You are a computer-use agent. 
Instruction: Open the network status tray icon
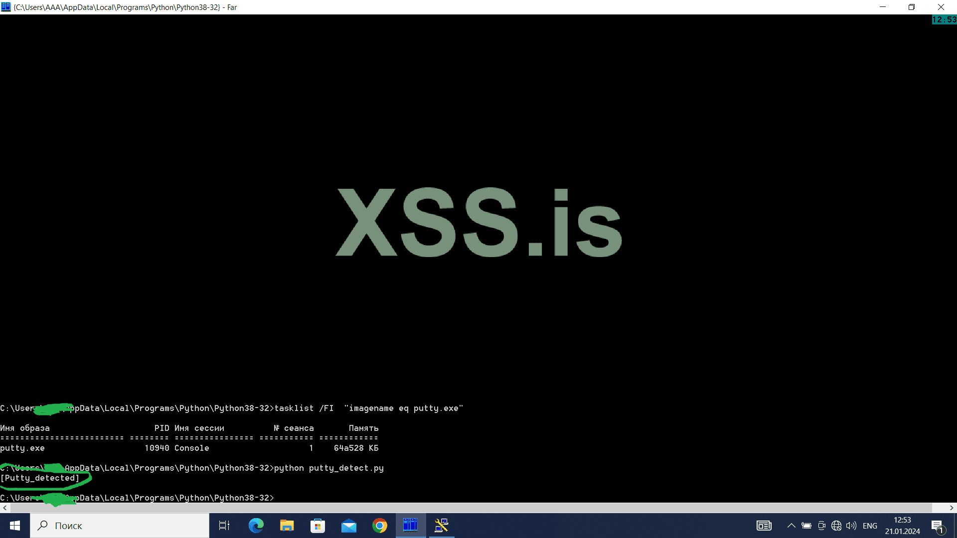coord(836,526)
